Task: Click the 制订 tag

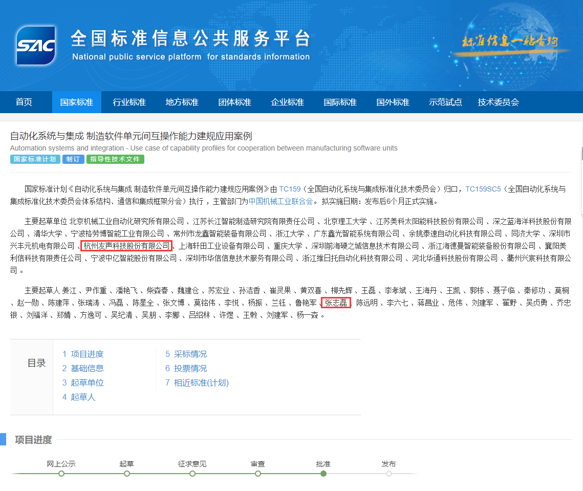Action: coord(73,159)
